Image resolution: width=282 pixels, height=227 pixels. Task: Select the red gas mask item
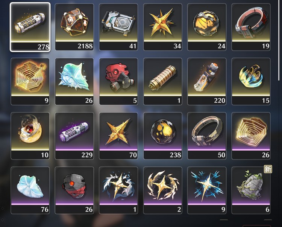(118, 81)
